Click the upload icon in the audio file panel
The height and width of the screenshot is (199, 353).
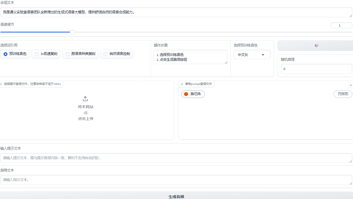[85, 98]
